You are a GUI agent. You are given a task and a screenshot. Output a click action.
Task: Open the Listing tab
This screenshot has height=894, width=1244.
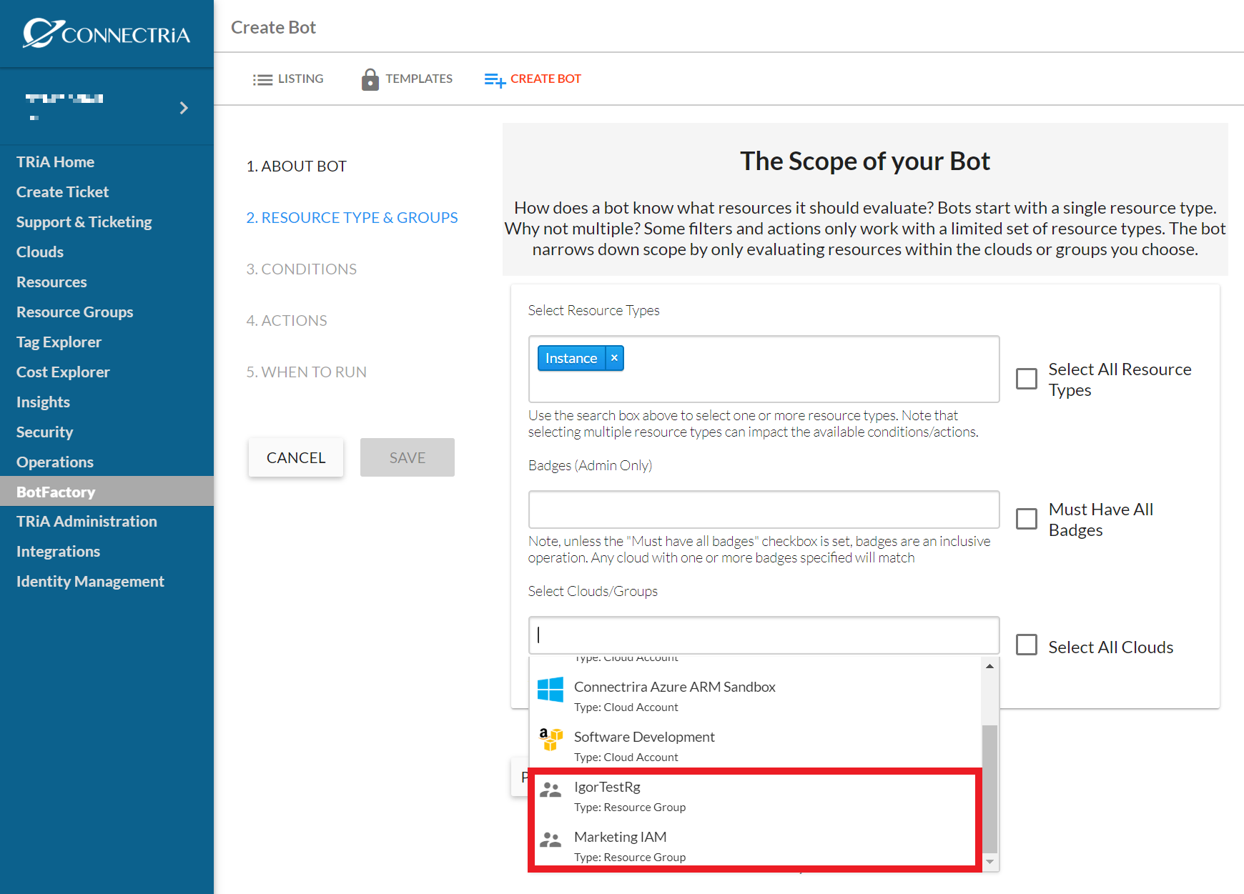click(288, 79)
